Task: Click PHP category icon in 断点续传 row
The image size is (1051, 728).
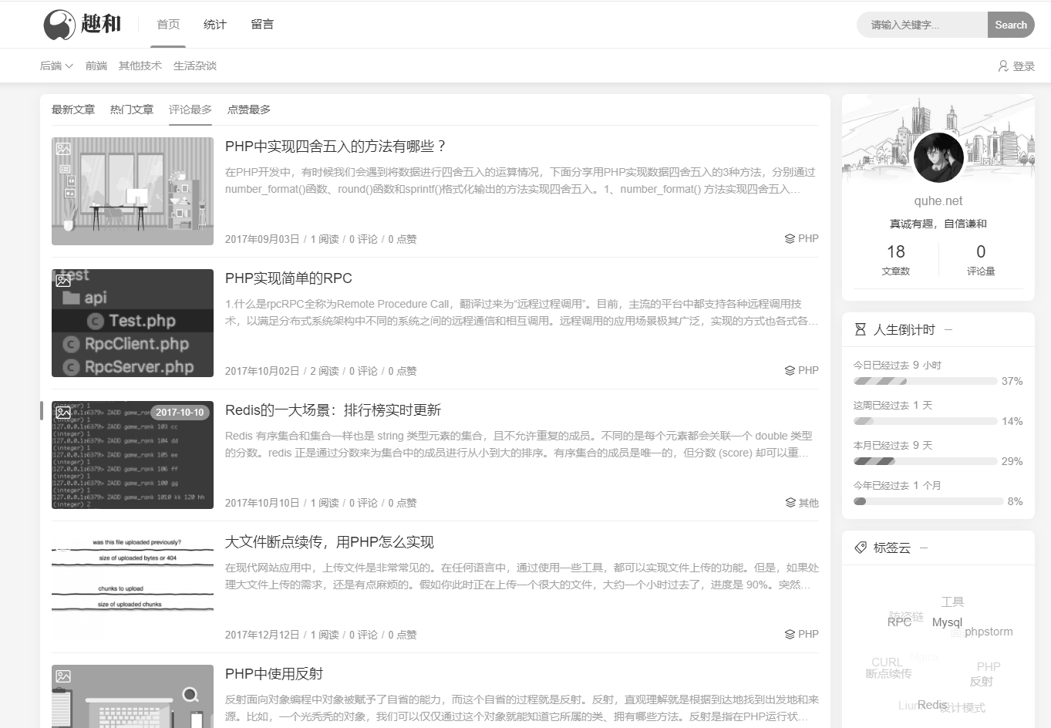Action: (790, 635)
